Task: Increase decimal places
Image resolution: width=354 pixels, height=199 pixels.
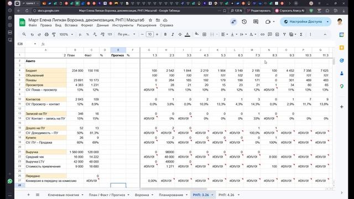Action: click(102, 34)
